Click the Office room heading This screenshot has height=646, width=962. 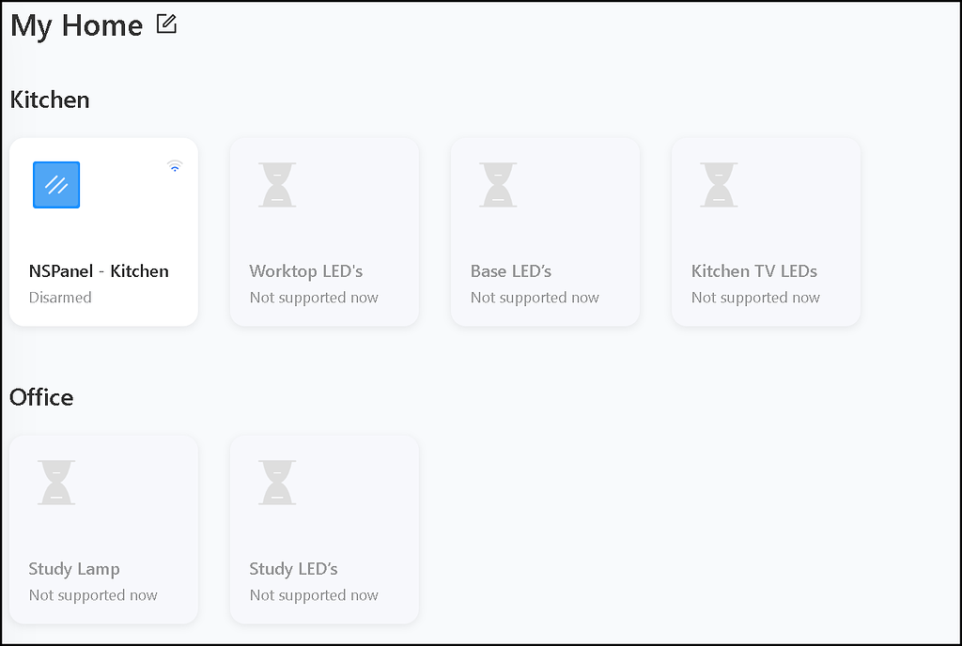coord(41,397)
